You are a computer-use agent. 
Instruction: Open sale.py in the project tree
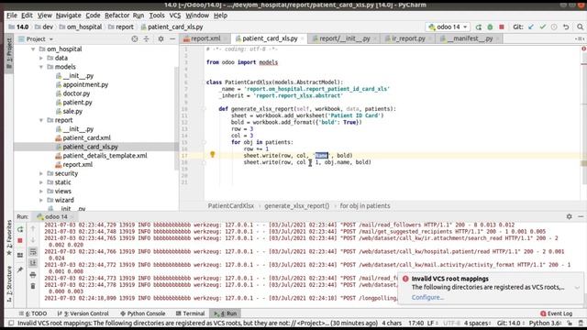pos(72,112)
